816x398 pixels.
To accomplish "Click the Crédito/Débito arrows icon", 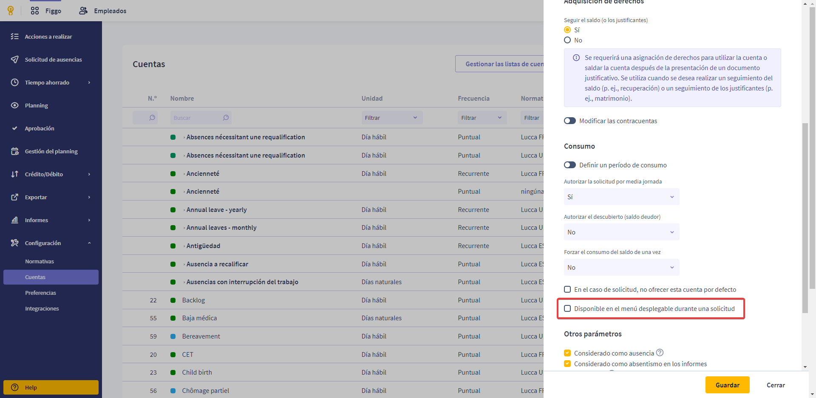I will (15, 174).
